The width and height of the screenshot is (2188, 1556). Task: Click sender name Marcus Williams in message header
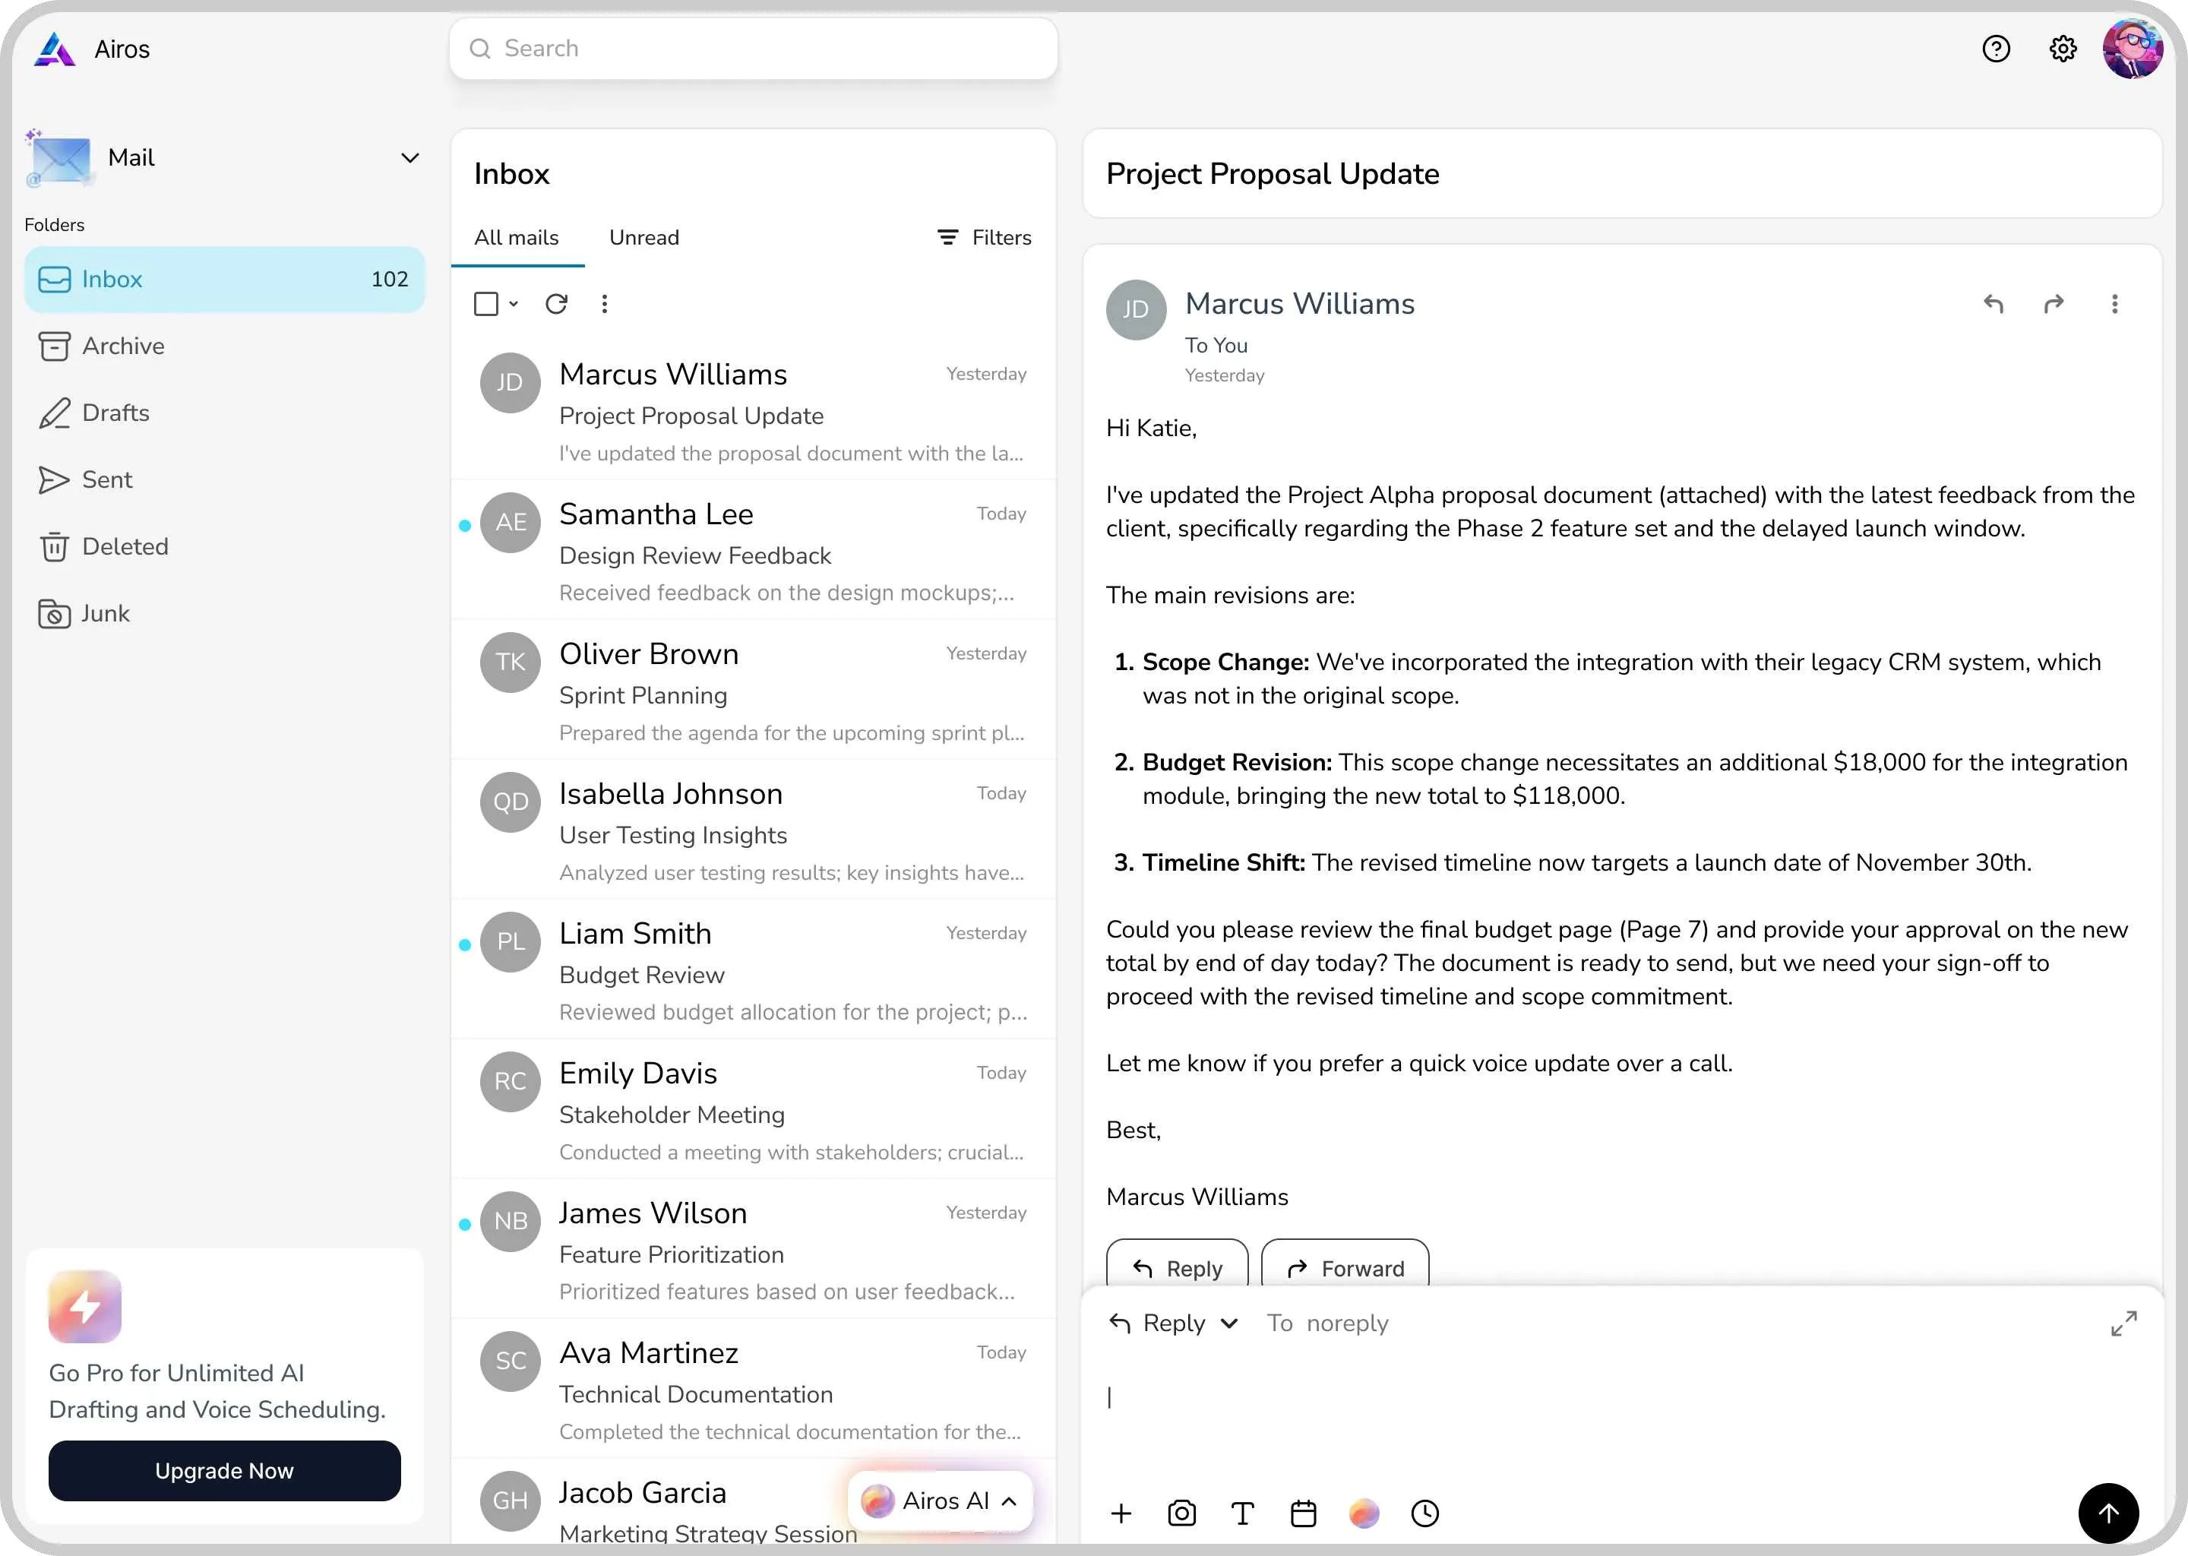[x=1299, y=304]
